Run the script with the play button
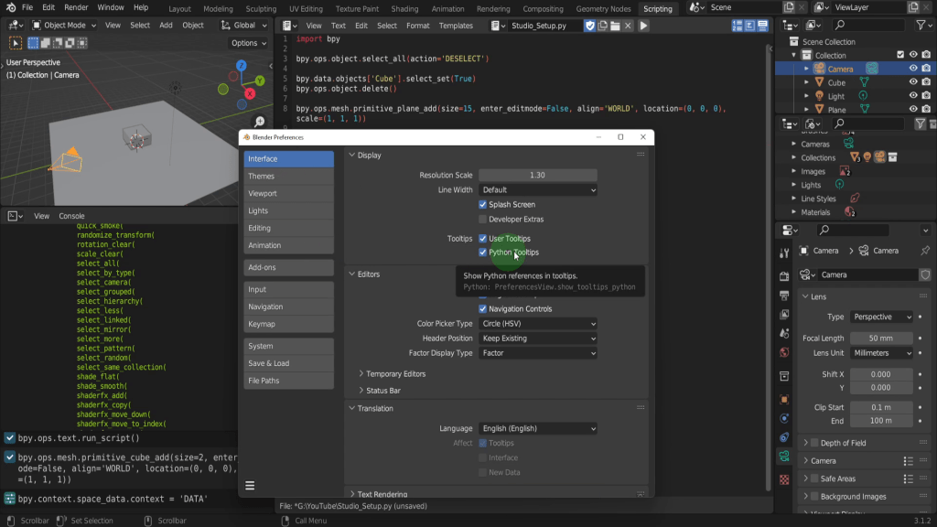Screen dimensions: 937x527 [643, 26]
